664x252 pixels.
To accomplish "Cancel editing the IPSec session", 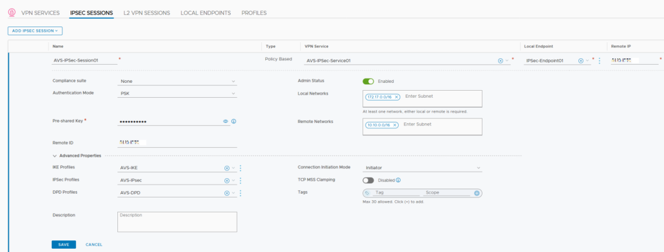I will [94, 244].
